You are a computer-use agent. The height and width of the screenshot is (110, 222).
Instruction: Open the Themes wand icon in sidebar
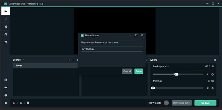point(5,27)
